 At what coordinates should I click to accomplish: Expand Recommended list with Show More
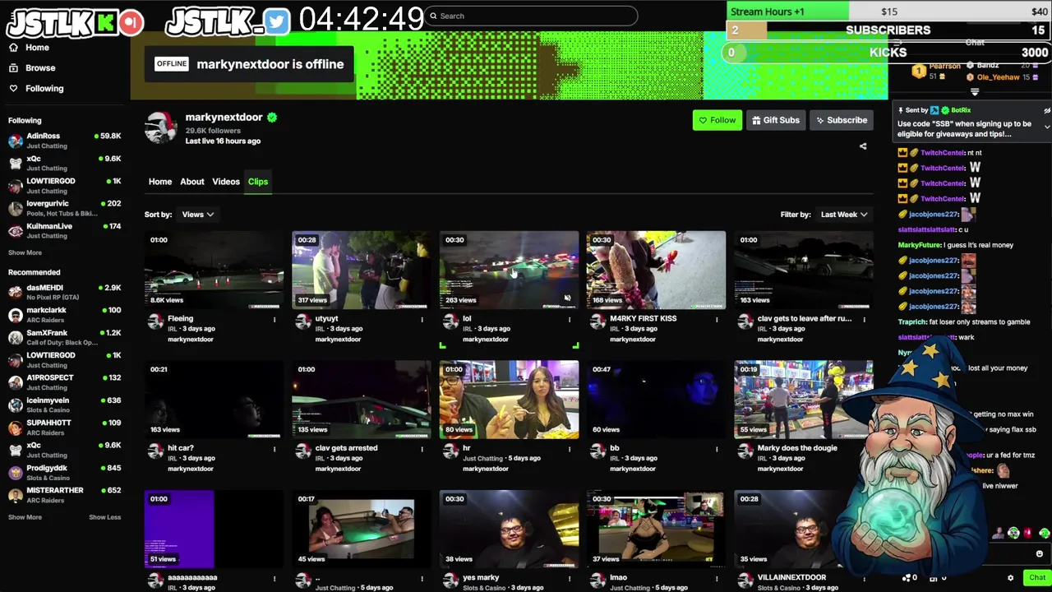[25, 517]
